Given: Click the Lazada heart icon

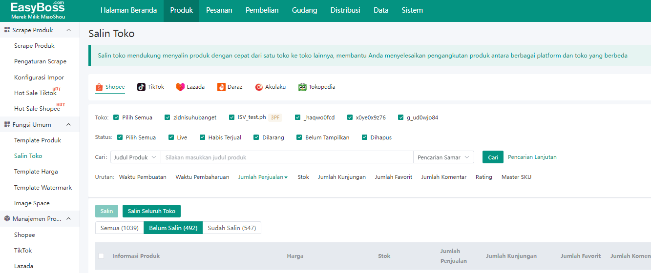Looking at the screenshot, I should coord(180,87).
